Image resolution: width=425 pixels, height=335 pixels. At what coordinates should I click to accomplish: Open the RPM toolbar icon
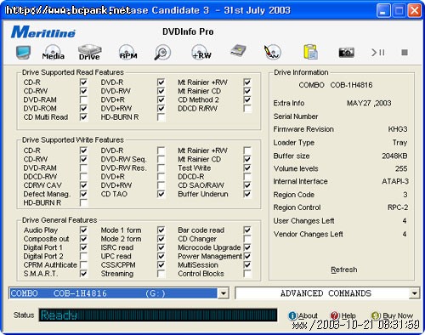127,52
